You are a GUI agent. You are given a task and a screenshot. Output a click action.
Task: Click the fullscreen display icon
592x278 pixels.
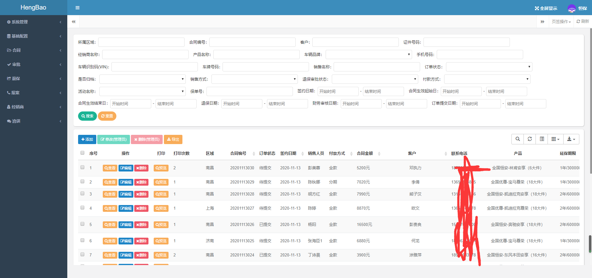pyautogui.click(x=537, y=8)
